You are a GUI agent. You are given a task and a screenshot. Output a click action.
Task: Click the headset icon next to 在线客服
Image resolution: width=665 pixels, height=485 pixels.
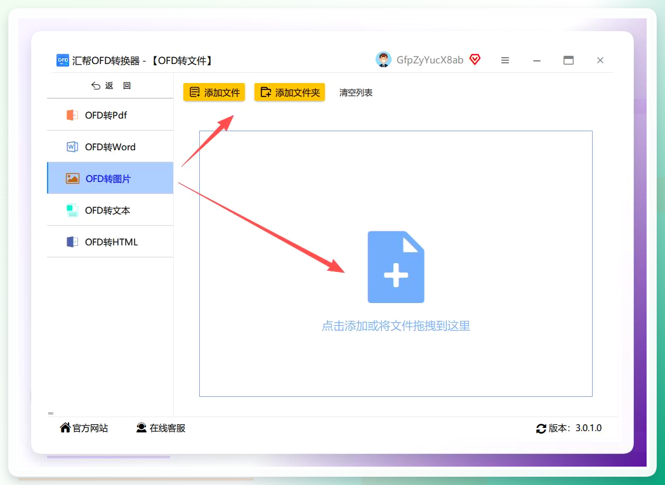pos(142,428)
